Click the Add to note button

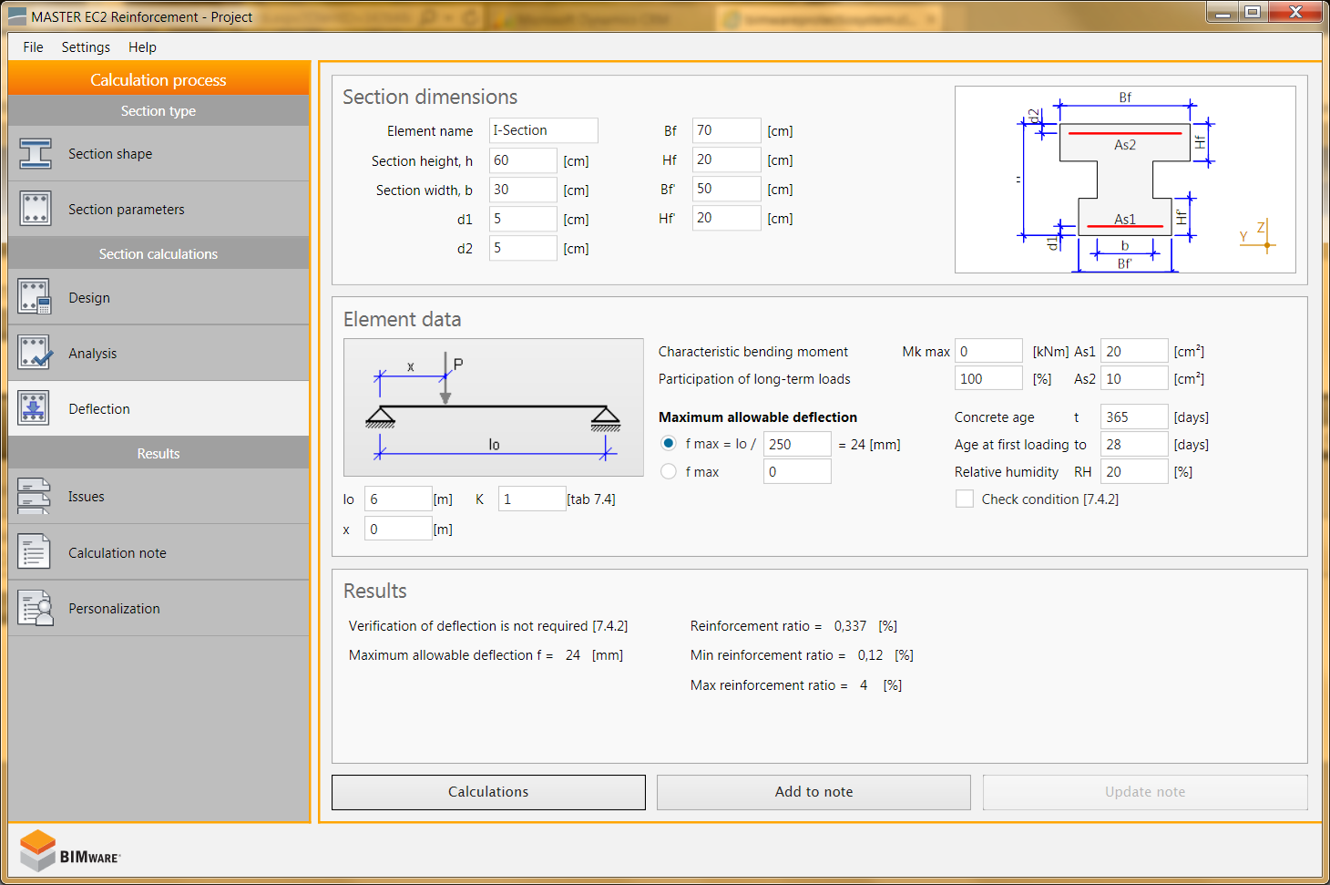click(813, 792)
